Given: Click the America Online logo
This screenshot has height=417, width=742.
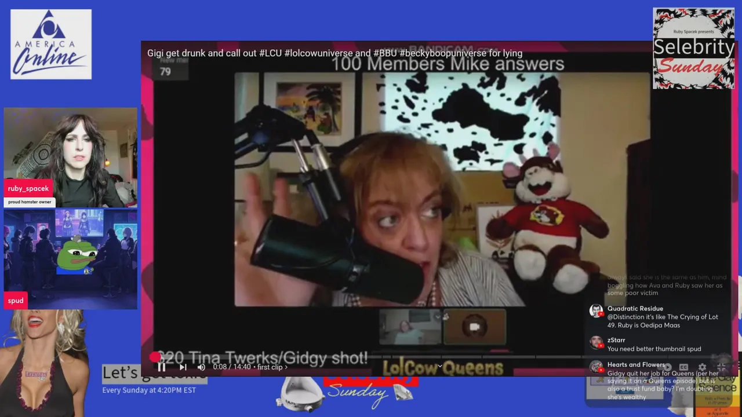Looking at the screenshot, I should [x=51, y=44].
